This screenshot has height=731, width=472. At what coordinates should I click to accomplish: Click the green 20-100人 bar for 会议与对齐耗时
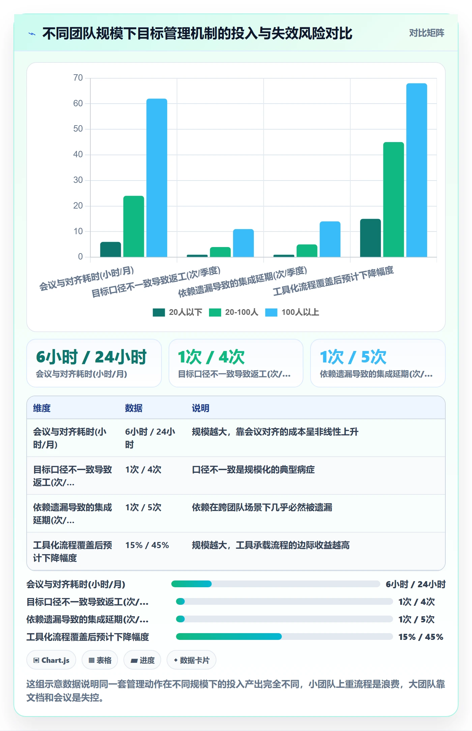tap(134, 226)
